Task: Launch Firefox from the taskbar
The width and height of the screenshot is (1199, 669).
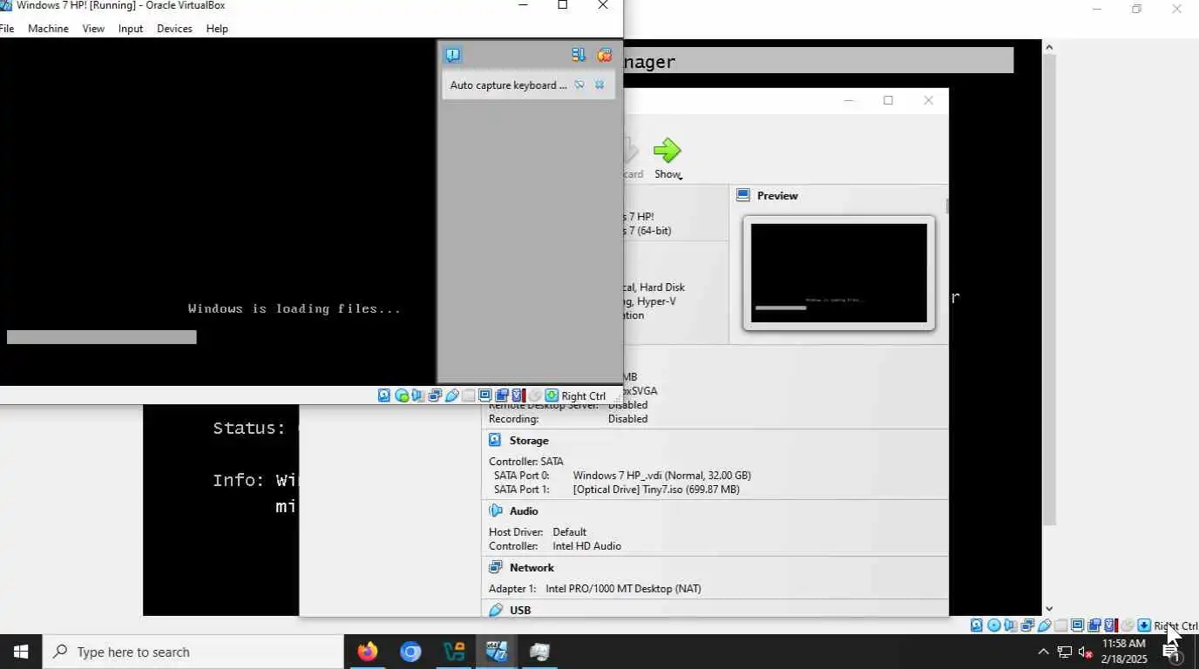Action: (x=368, y=652)
